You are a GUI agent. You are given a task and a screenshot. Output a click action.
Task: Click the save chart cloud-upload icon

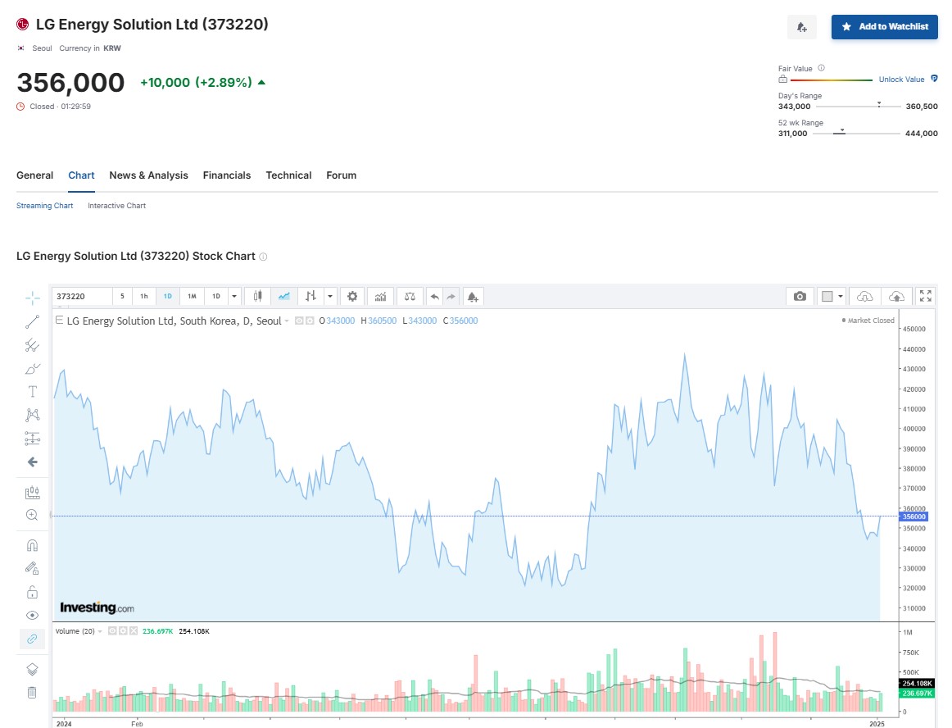coord(896,297)
